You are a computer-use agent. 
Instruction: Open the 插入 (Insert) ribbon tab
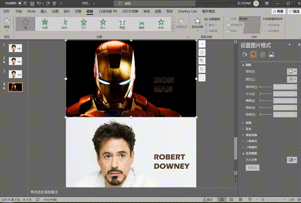pos(44,11)
